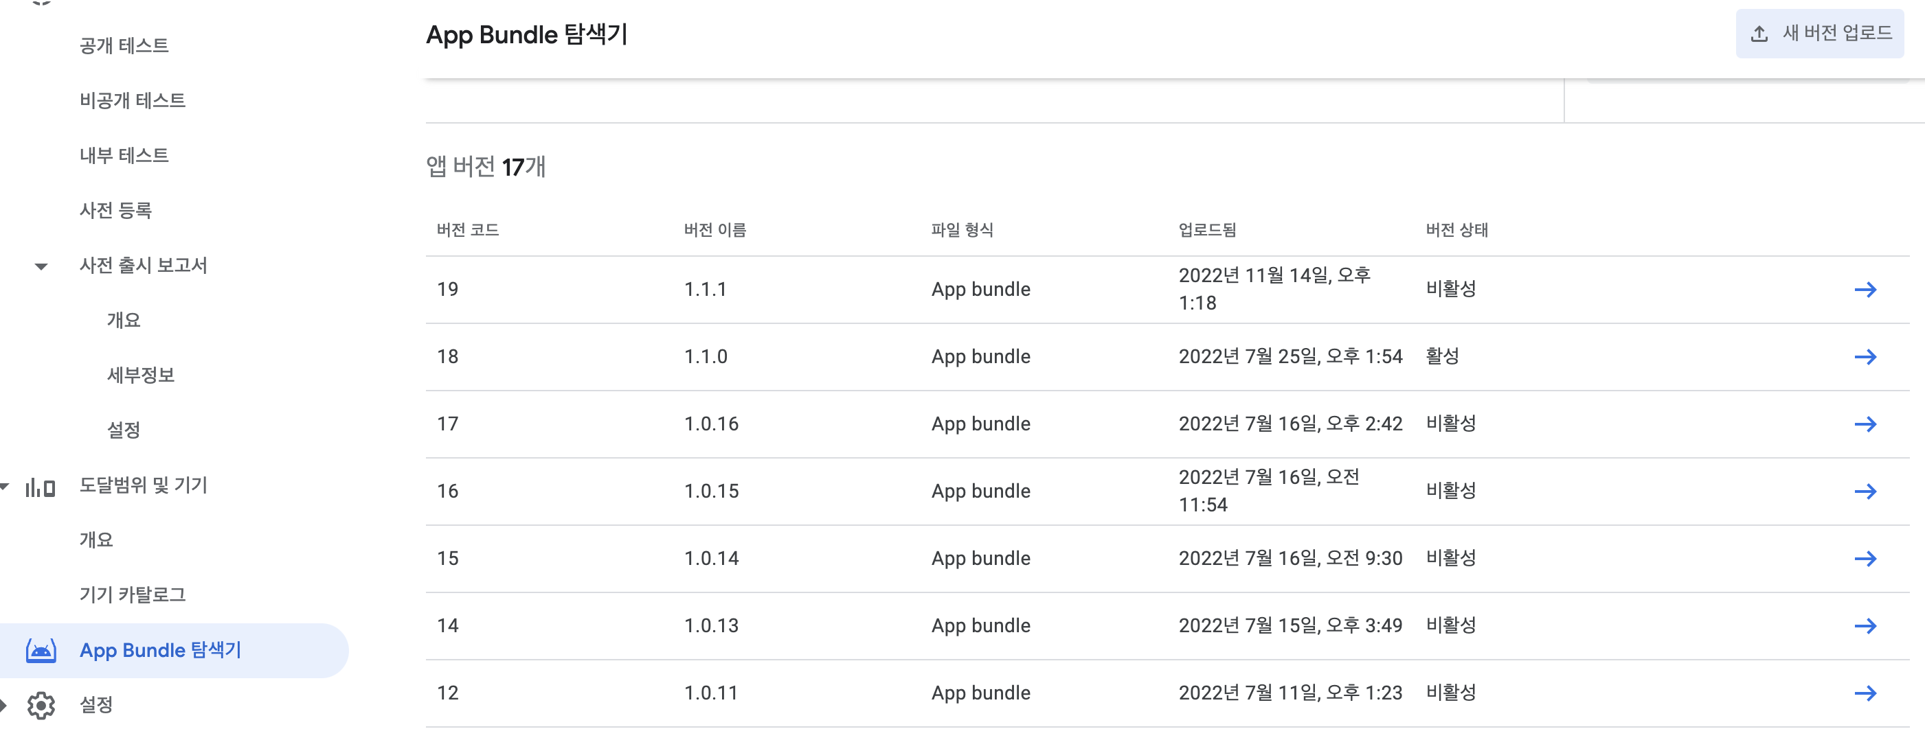
Task: Click the 업로드됨 column header
Action: click(x=1208, y=230)
